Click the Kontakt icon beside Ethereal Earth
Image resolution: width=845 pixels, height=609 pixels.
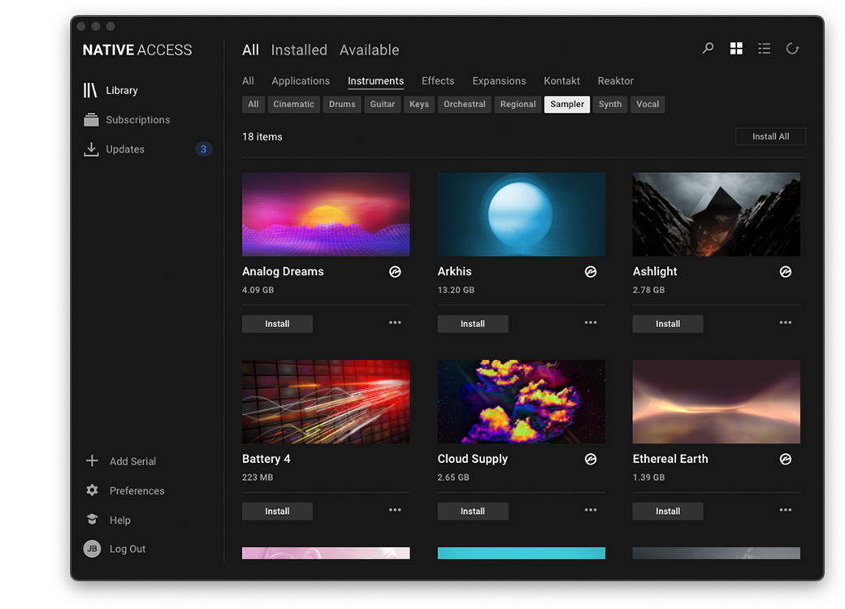click(x=786, y=460)
